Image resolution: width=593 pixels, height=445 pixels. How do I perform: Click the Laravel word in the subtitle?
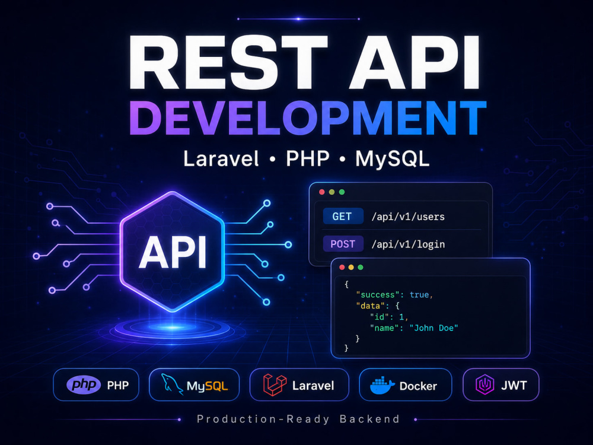tap(221, 158)
